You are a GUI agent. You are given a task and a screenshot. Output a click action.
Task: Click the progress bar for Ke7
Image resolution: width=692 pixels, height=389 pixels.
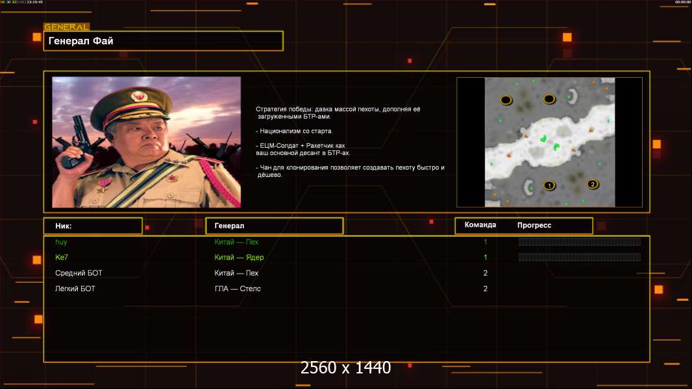(x=579, y=257)
